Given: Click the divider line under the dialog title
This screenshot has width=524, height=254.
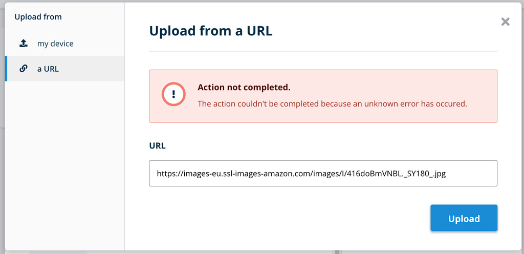Looking at the screenshot, I should tap(323, 51).
